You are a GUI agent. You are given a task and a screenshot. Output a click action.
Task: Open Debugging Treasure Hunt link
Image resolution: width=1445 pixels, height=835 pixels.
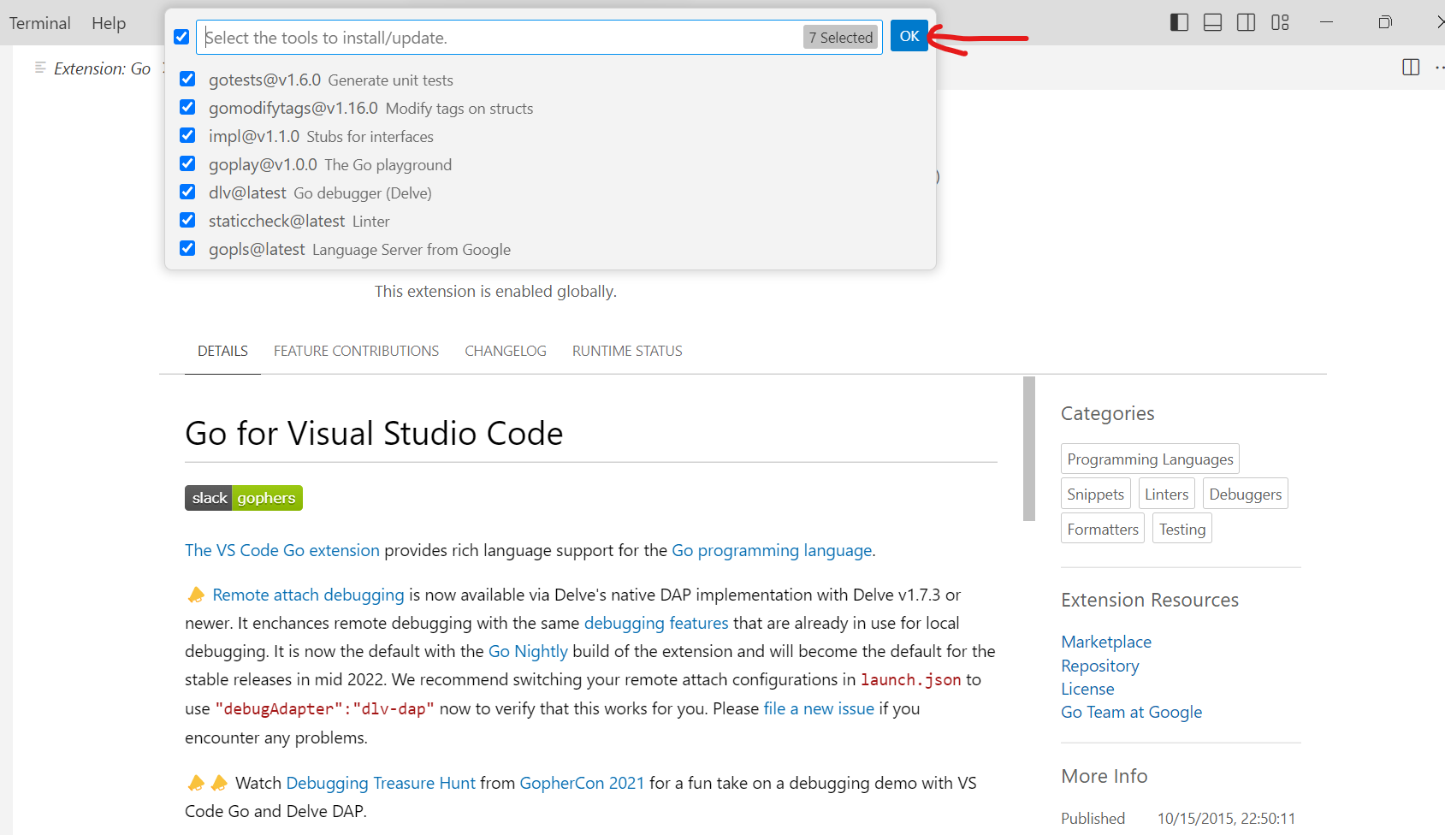coord(381,783)
